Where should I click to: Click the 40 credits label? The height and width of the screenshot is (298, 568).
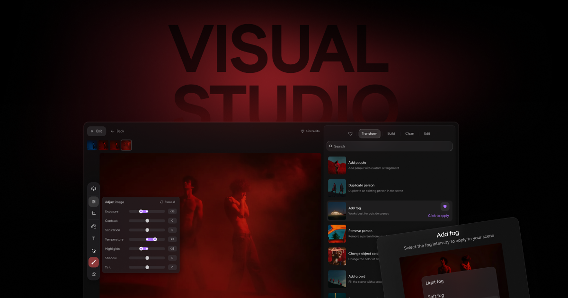(x=313, y=131)
